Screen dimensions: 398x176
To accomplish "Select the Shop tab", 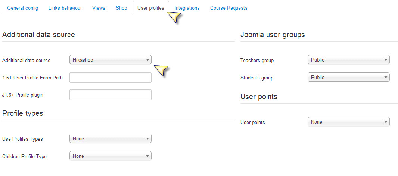I will click(x=121, y=8).
